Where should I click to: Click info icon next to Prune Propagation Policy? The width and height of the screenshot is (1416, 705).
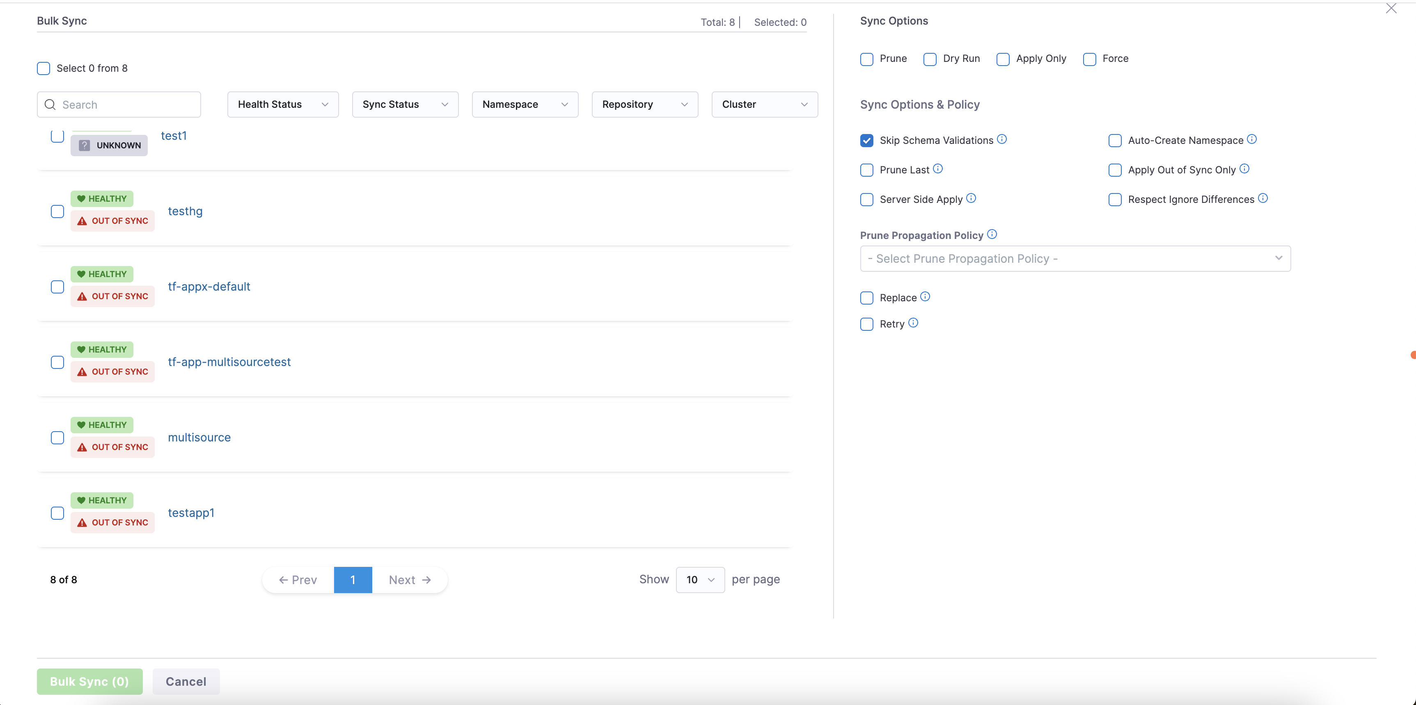[x=992, y=234]
